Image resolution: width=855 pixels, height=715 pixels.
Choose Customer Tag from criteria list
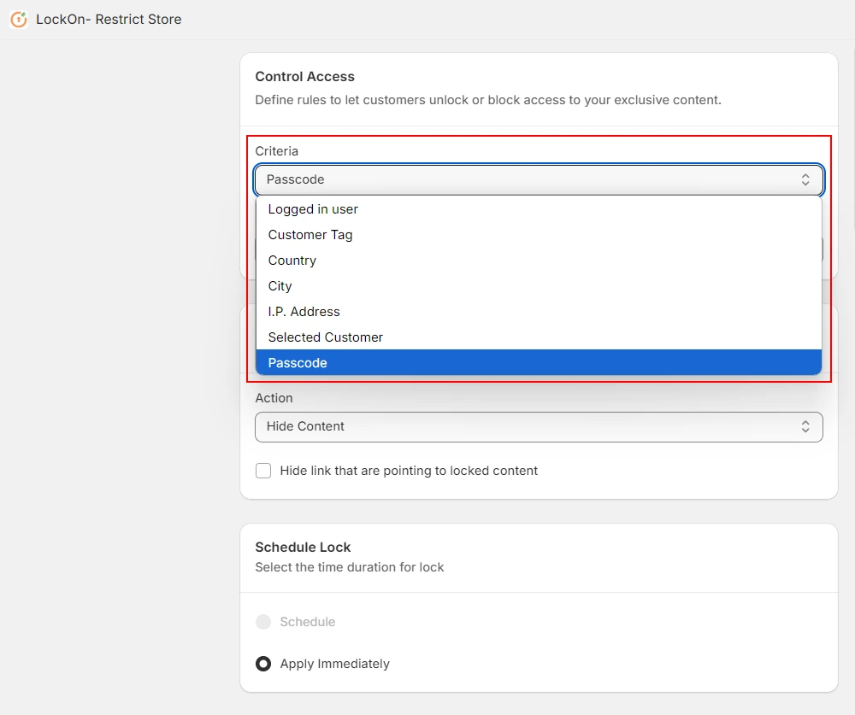coord(539,235)
